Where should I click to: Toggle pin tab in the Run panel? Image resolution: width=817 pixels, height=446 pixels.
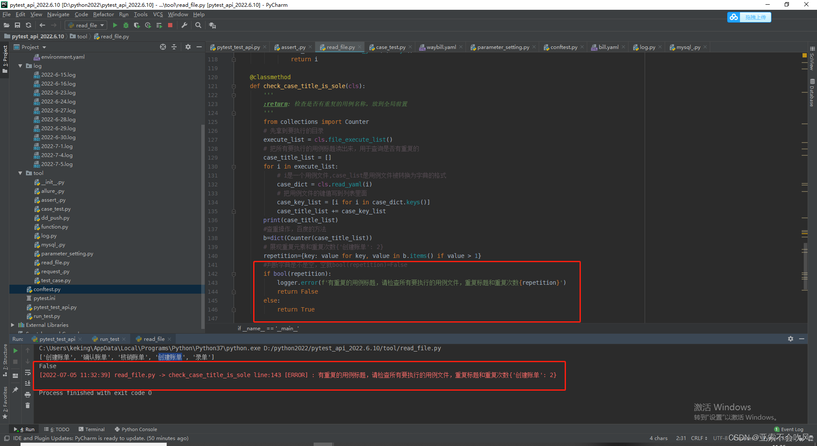pyautogui.click(x=15, y=390)
